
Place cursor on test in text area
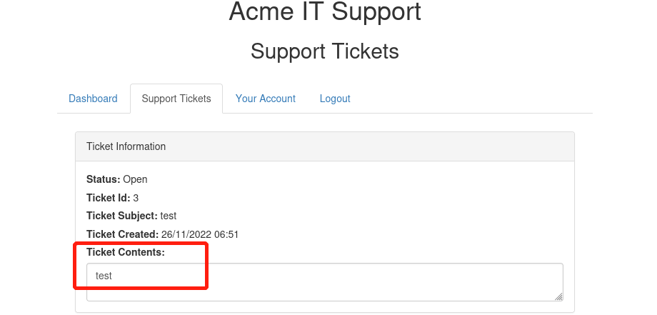coord(104,276)
